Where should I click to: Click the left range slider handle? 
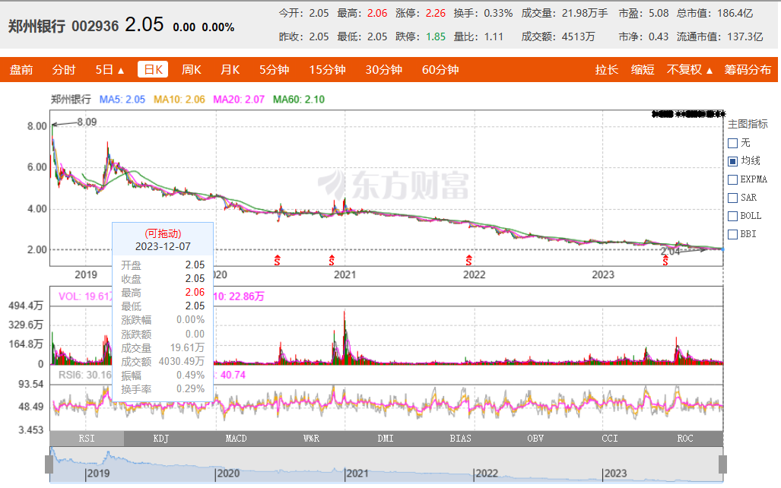[x=49, y=464]
